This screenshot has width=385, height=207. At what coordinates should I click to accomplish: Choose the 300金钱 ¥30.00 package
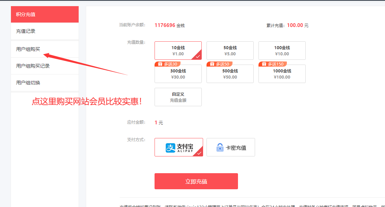click(178, 74)
